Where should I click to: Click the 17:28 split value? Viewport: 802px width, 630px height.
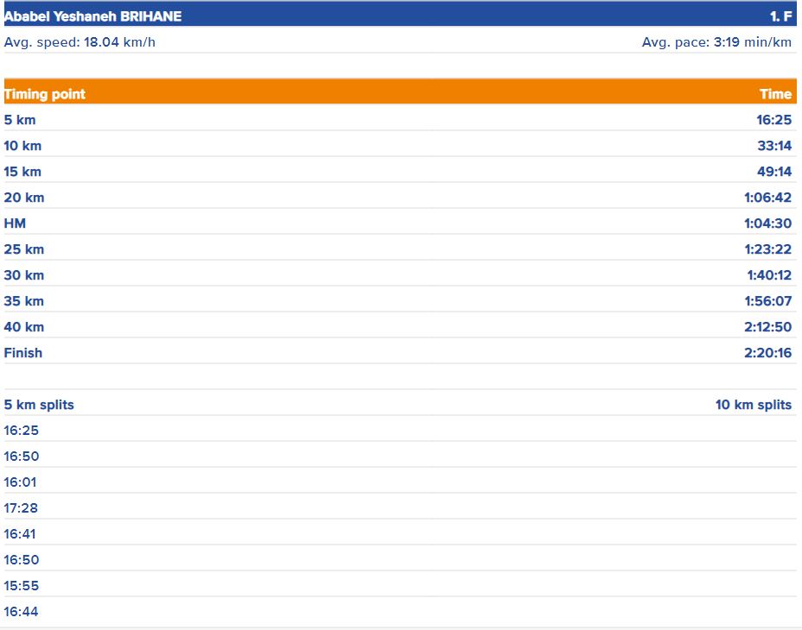click(x=21, y=508)
